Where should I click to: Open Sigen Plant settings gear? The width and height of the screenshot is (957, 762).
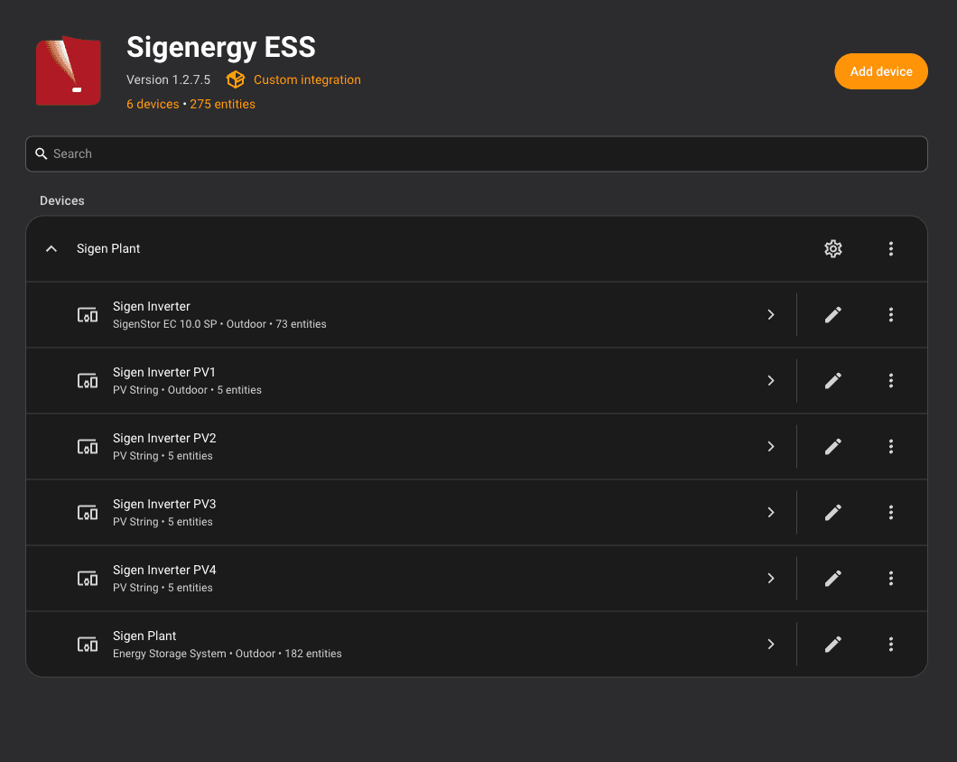833,248
